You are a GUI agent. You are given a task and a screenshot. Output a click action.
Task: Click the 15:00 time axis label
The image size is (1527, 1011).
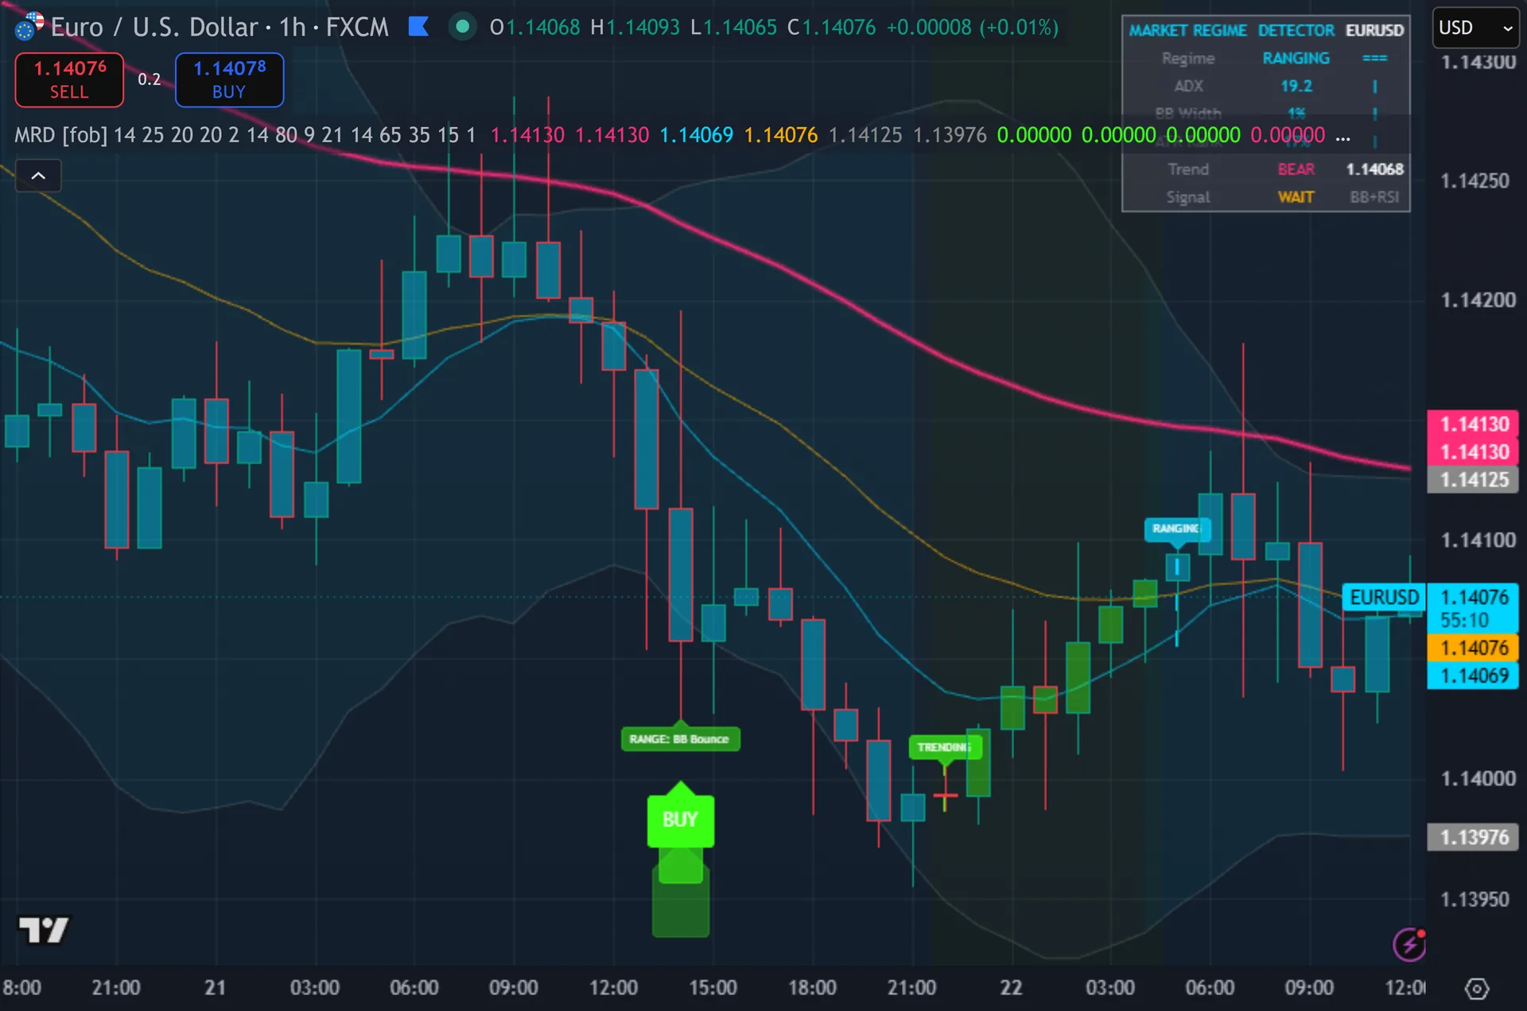pos(713,988)
